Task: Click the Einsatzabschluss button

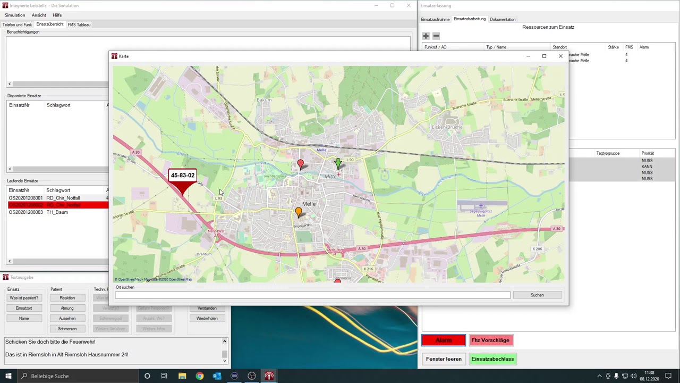Action: point(492,359)
